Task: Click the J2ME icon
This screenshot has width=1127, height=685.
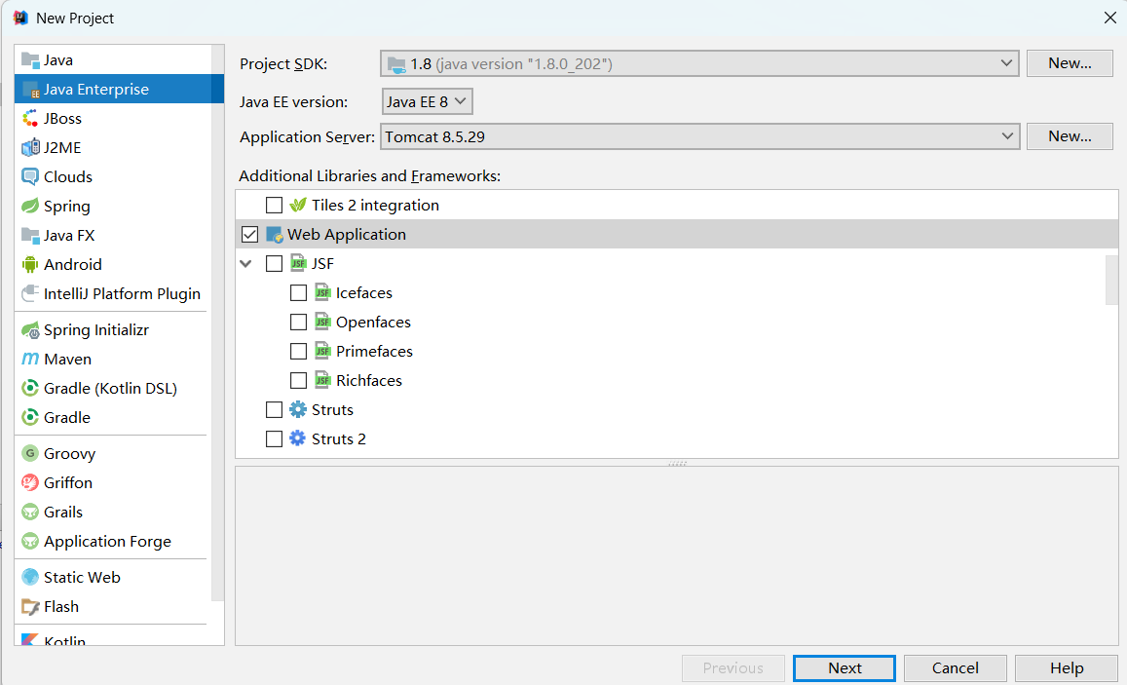Action: (x=30, y=147)
